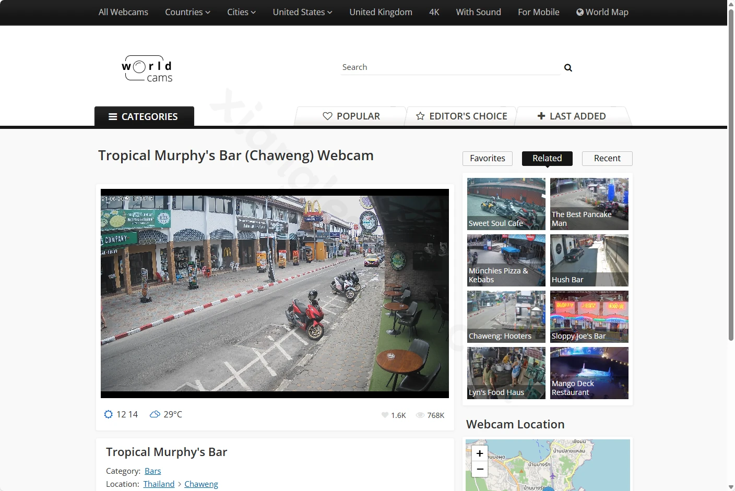The width and height of the screenshot is (735, 491).
Task: Zoom in on the location map
Action: (480, 453)
